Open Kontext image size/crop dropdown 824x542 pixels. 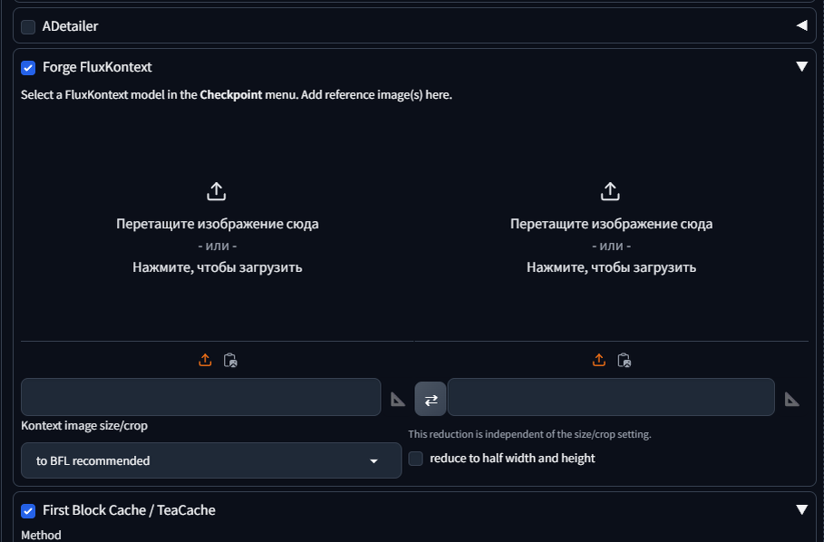(x=210, y=460)
